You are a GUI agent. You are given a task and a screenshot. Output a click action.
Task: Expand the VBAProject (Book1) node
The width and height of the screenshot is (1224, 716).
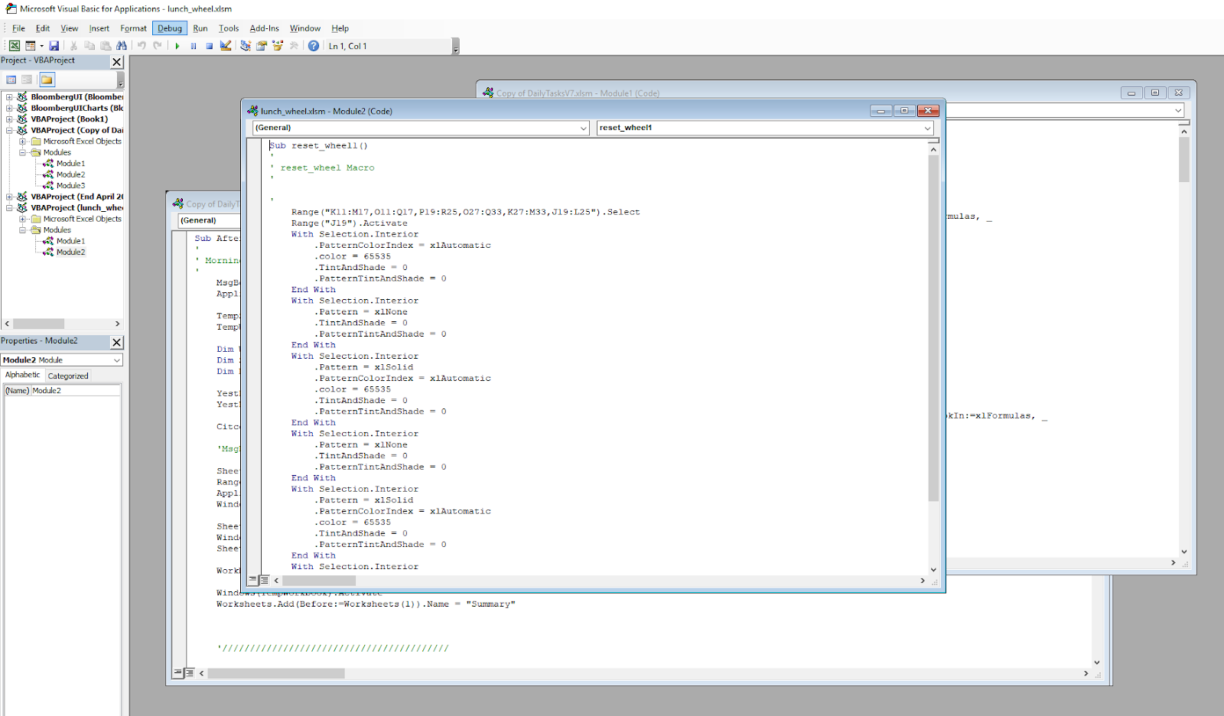coord(9,119)
